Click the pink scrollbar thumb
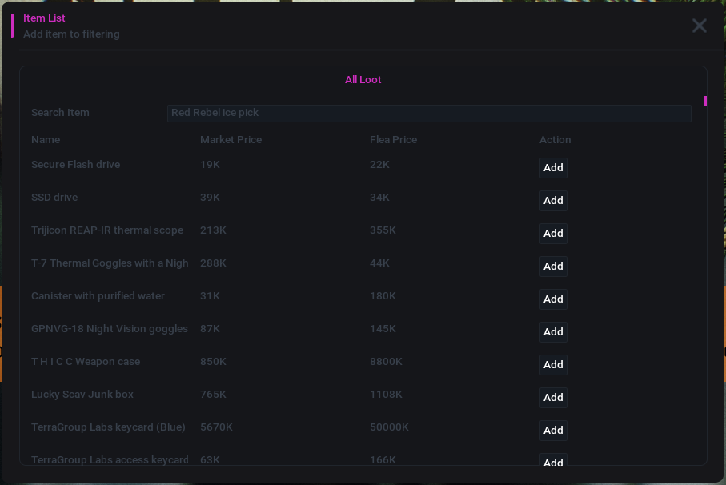Viewport: 726px width, 485px height. [x=705, y=101]
